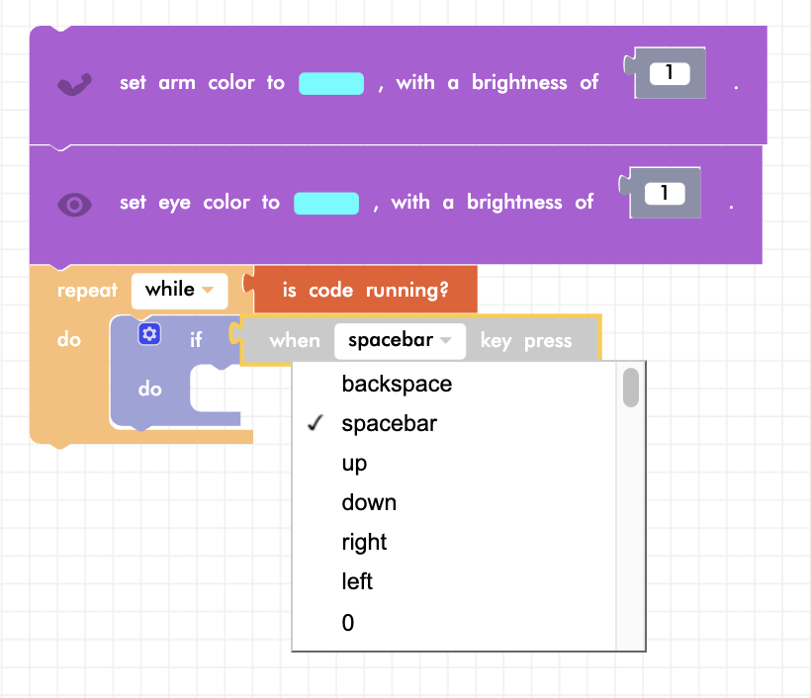Click the empty do slot in the if block
Image resolution: width=811 pixels, height=698 pixels.
[216, 390]
